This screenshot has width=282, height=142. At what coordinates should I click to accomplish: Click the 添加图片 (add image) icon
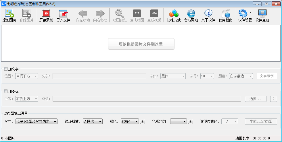coord(9,13)
